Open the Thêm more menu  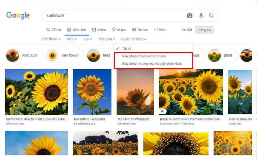click(x=160, y=30)
